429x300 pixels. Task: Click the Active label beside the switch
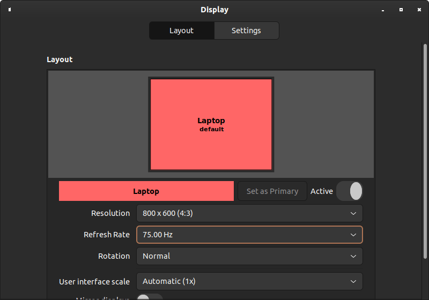pos(322,191)
